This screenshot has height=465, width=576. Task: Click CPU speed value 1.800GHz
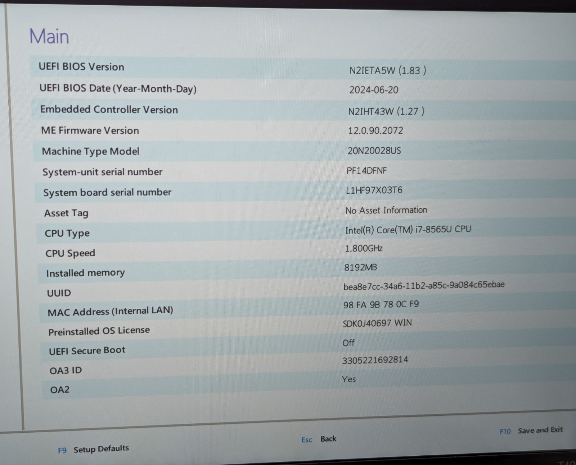(x=364, y=248)
